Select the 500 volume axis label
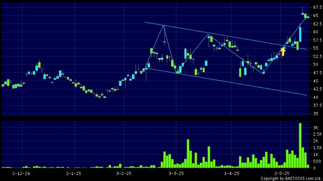The image size is (323, 181). pos(317,161)
